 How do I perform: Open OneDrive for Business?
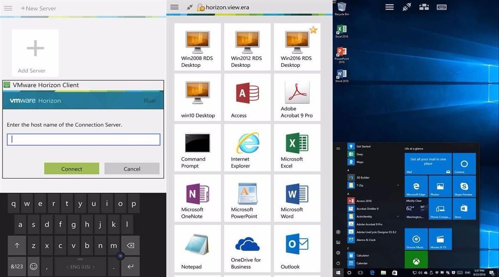pyautogui.click(x=247, y=248)
